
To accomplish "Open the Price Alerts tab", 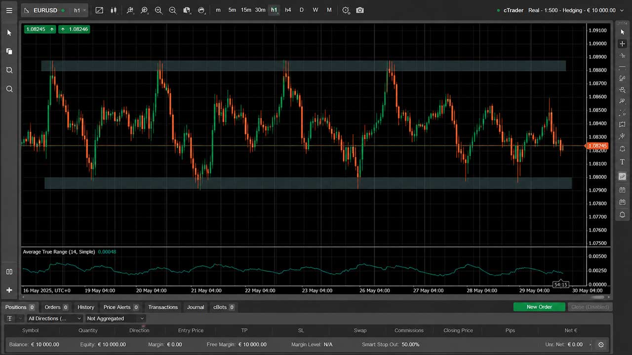I will pos(120,307).
